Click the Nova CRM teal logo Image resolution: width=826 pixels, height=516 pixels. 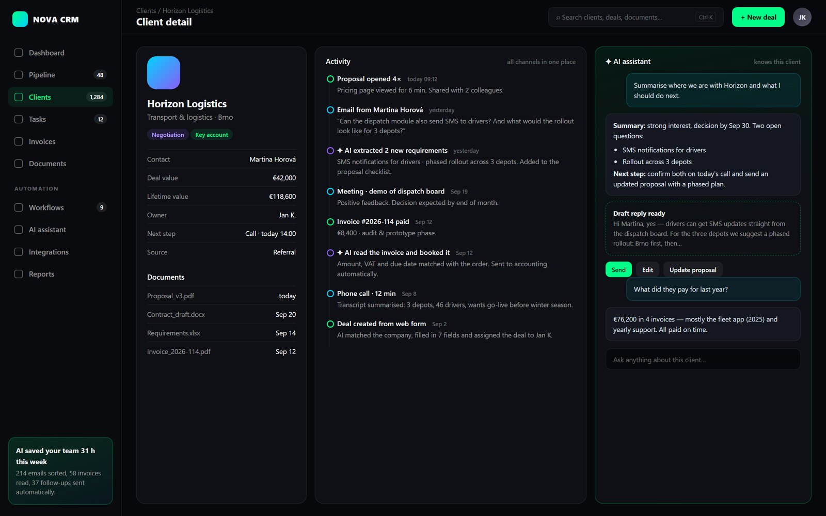tap(20, 19)
